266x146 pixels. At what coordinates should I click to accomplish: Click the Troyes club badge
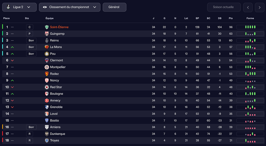(x=47, y=141)
